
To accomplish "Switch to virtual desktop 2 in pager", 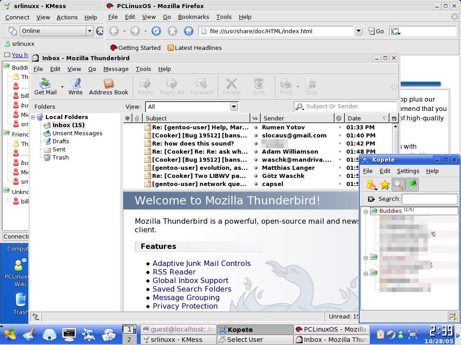I will pos(129,340).
